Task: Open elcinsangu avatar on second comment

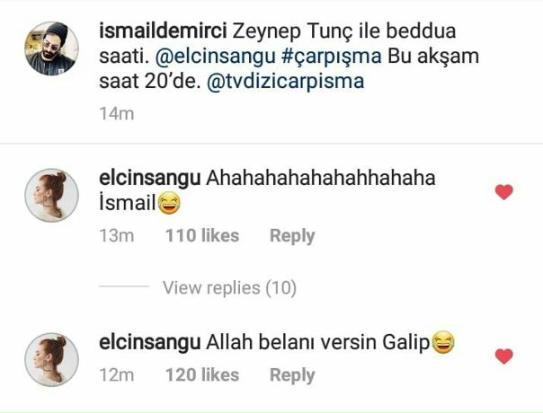Action: (51, 359)
